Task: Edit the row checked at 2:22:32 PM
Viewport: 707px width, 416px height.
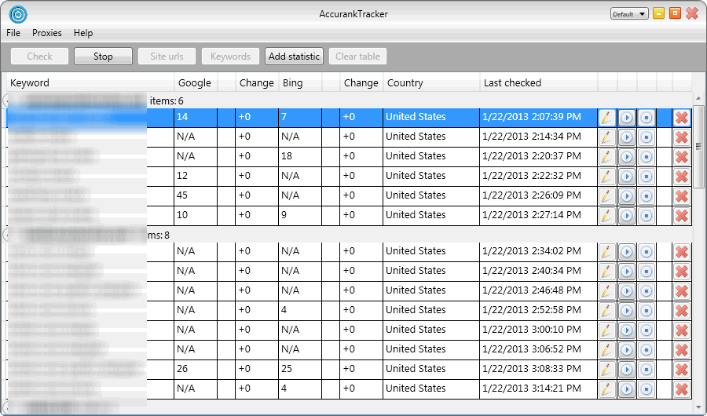Action: coord(607,177)
